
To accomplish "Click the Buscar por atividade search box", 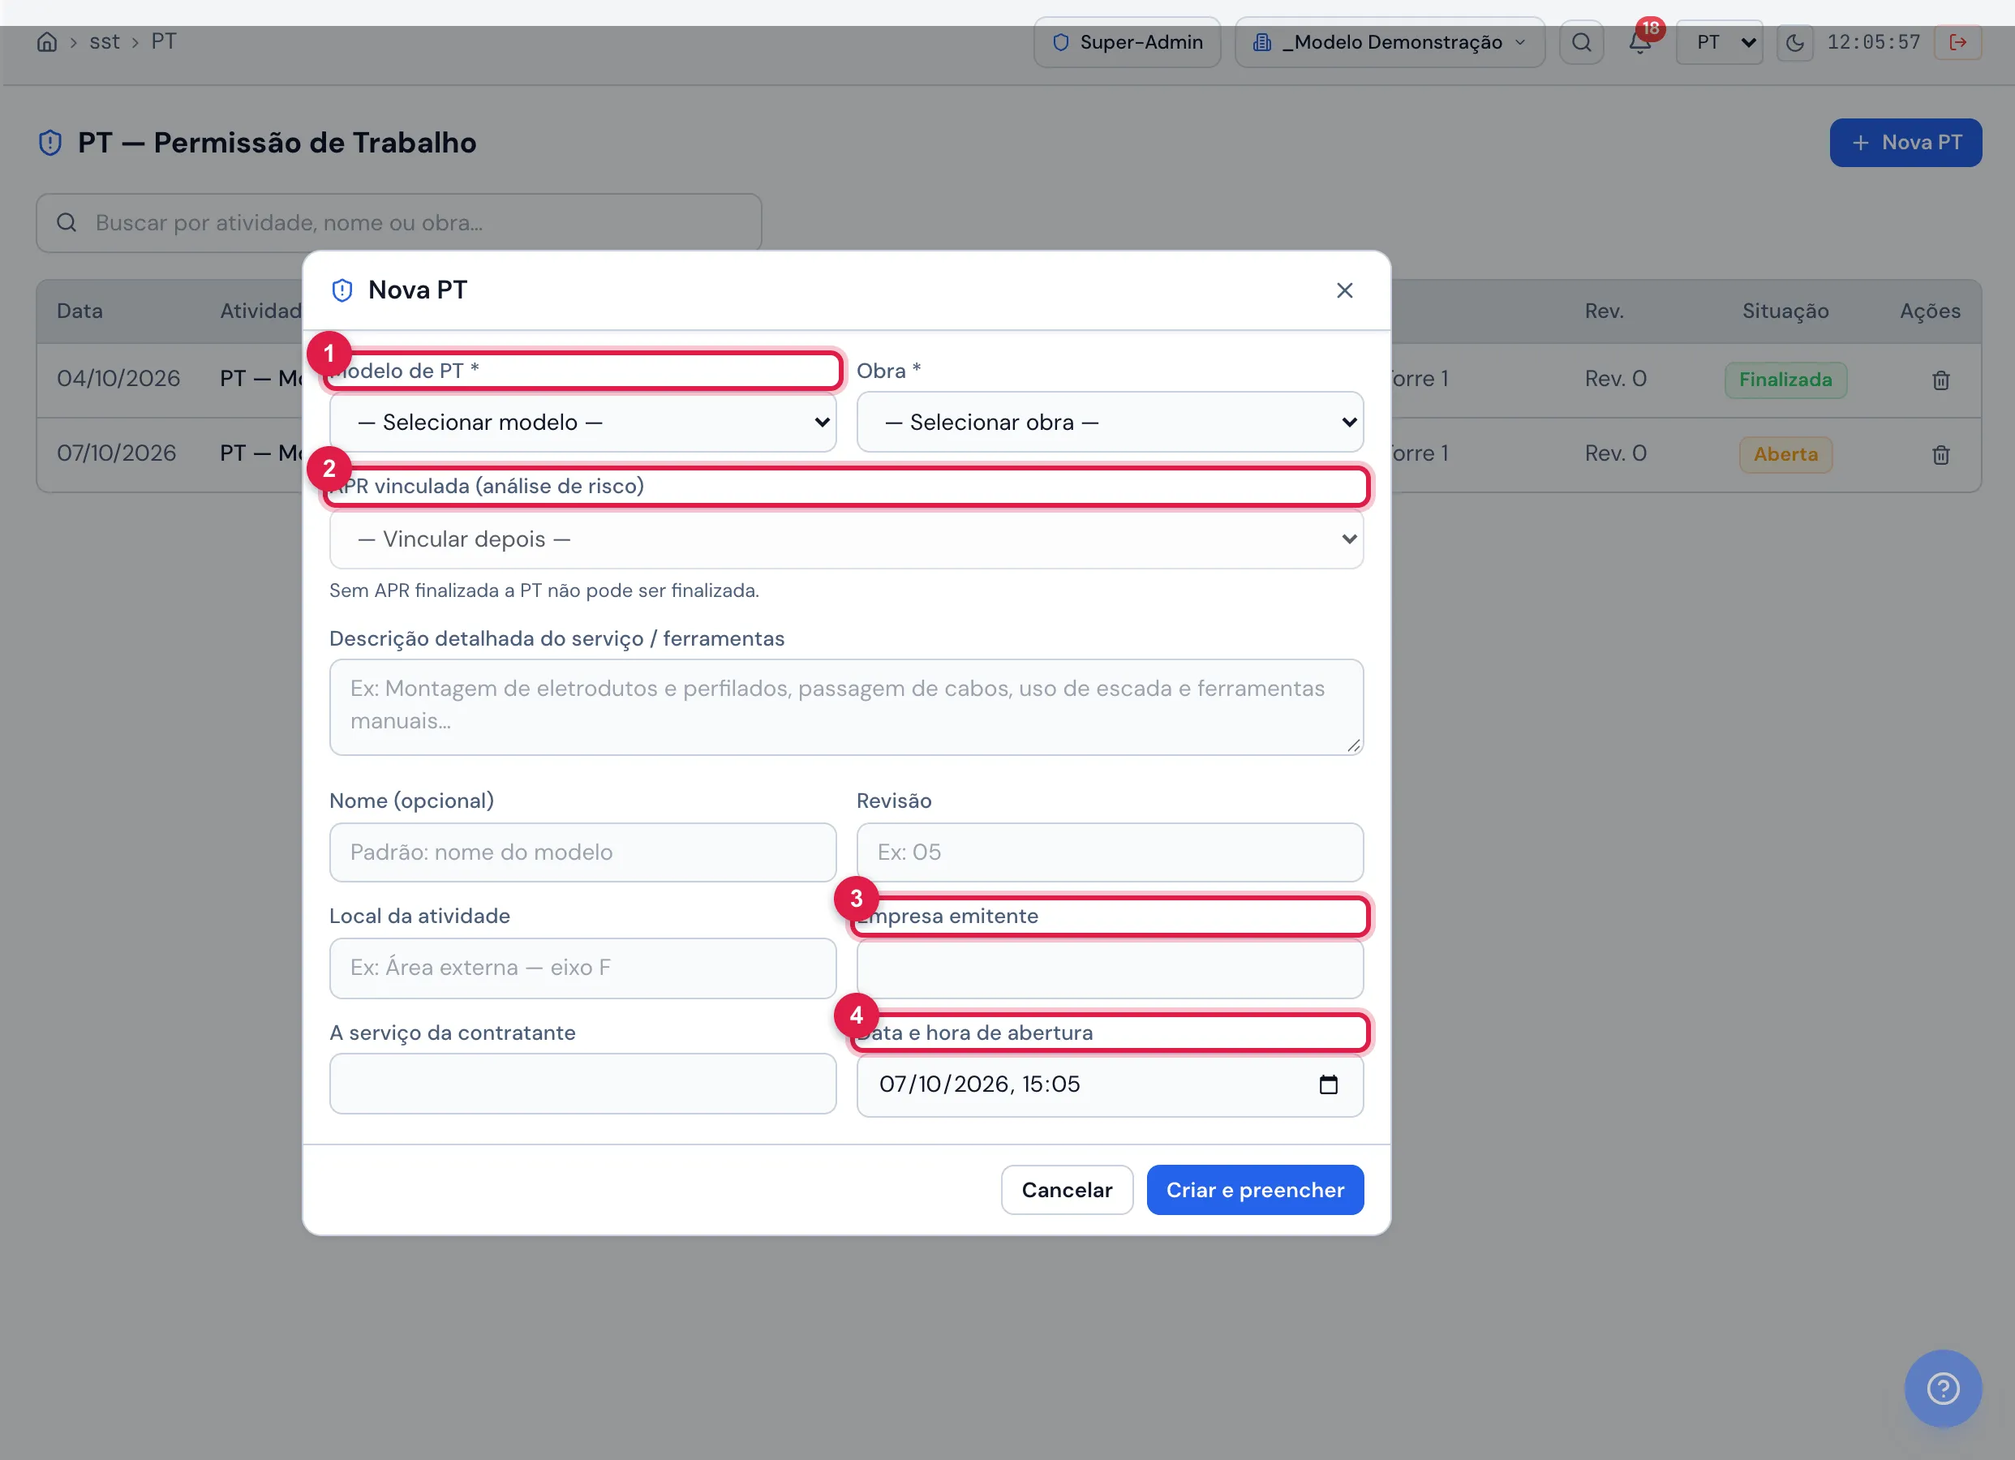I will click(x=399, y=223).
